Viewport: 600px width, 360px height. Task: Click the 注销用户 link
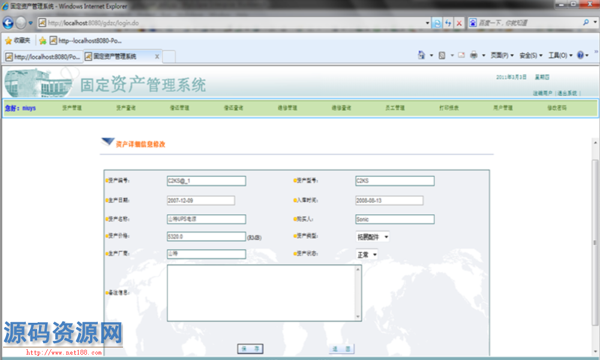pyautogui.click(x=542, y=94)
